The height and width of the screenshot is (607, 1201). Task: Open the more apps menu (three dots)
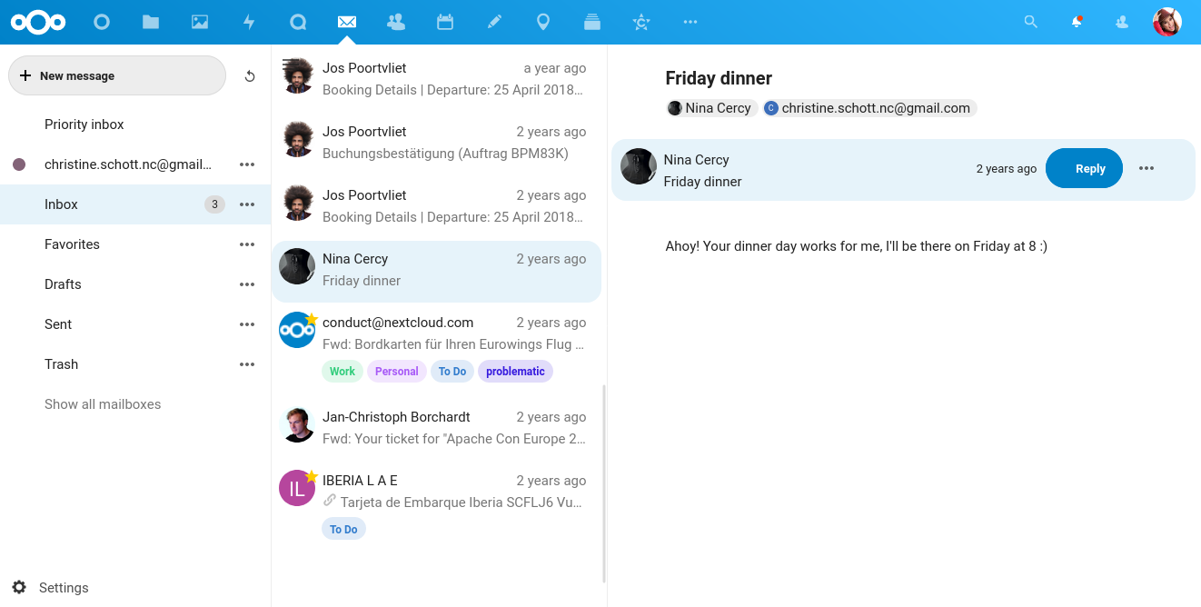[690, 21]
